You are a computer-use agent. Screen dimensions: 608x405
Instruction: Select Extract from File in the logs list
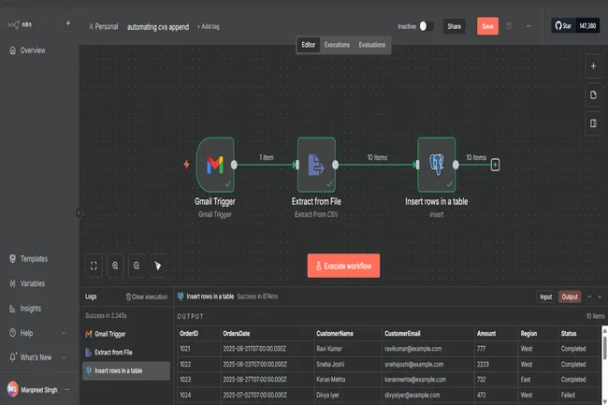pos(126,353)
